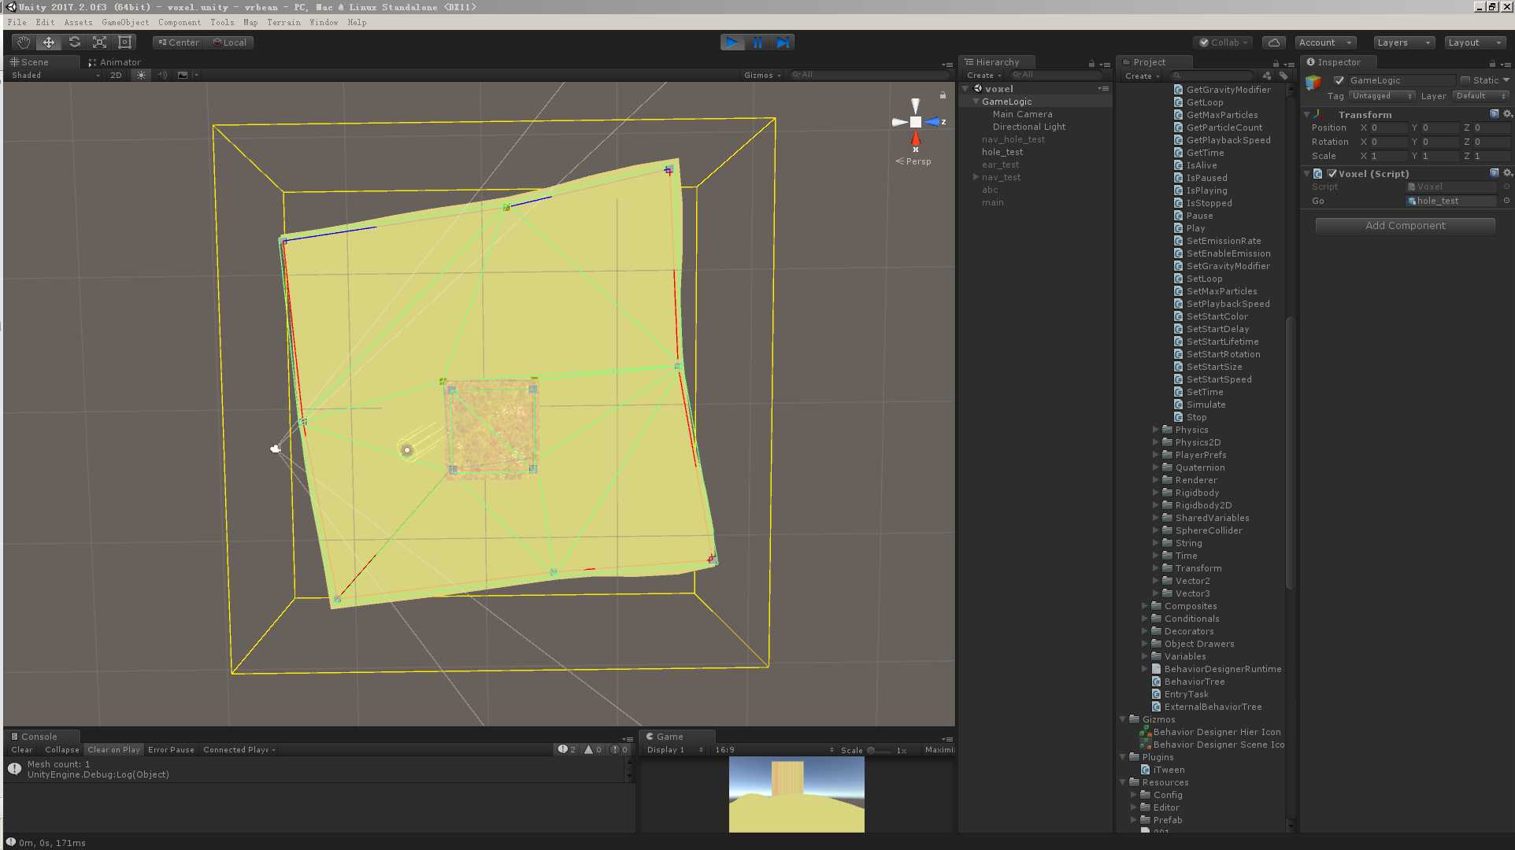Click the Project search by type icon
This screenshot has width=1515, height=850.
coord(1266,76)
